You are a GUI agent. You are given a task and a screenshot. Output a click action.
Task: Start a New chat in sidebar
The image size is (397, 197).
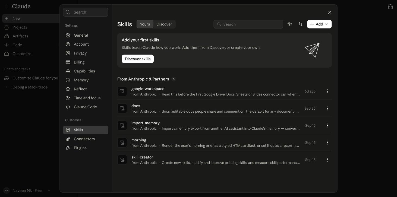[x=31, y=18]
